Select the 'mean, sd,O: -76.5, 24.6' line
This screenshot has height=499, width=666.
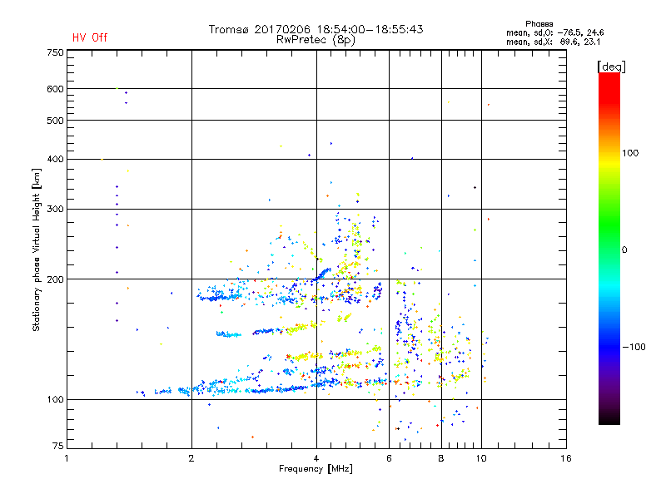(554, 32)
